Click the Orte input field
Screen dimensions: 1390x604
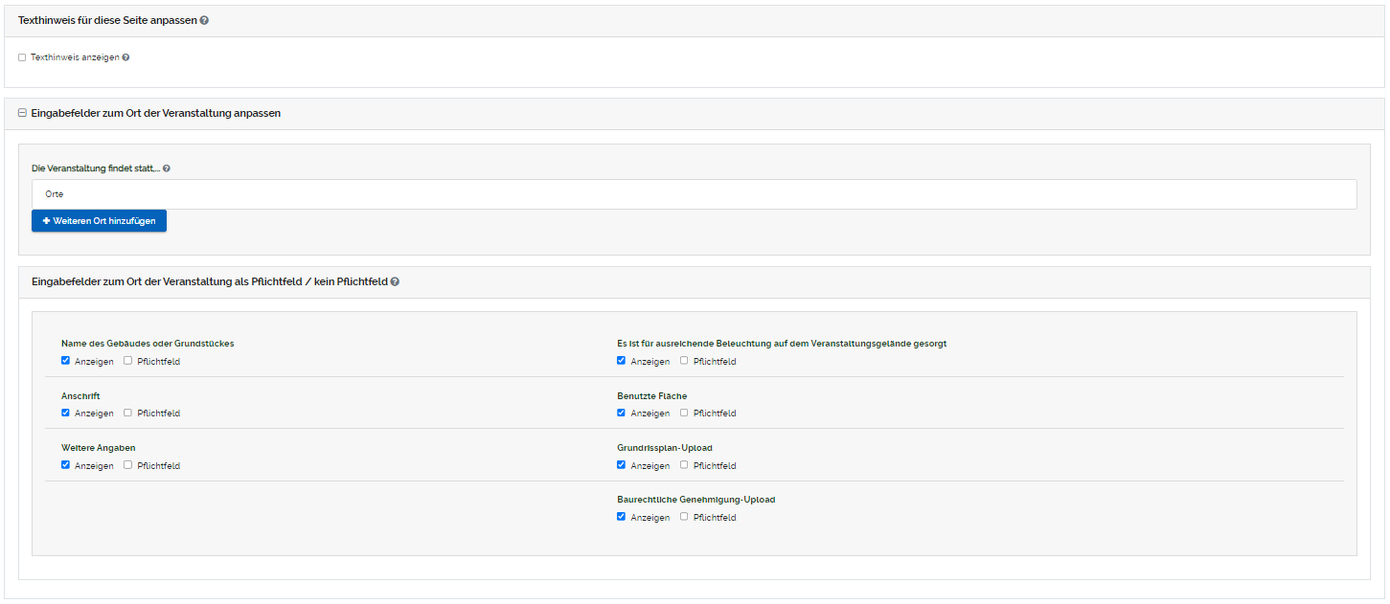(694, 194)
